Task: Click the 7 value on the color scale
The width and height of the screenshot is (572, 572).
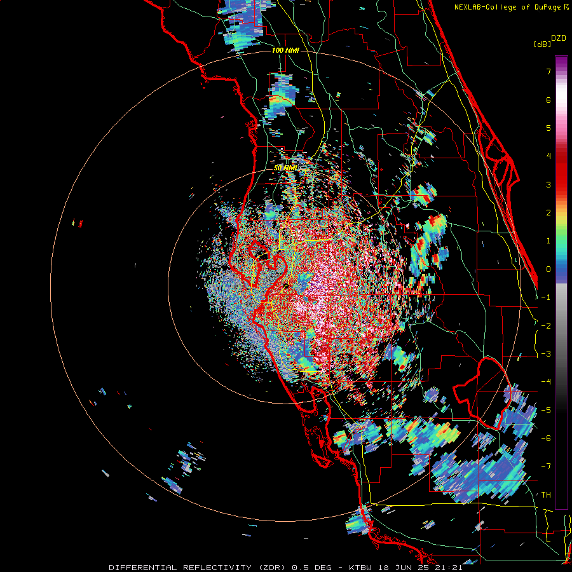Action: [548, 71]
